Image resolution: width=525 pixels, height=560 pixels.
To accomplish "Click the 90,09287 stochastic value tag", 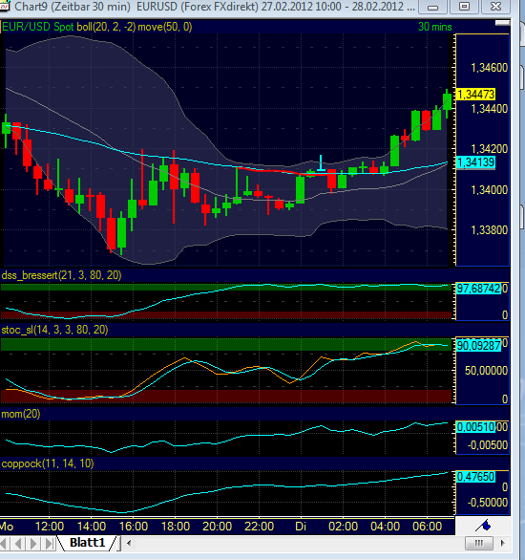I will [x=479, y=346].
